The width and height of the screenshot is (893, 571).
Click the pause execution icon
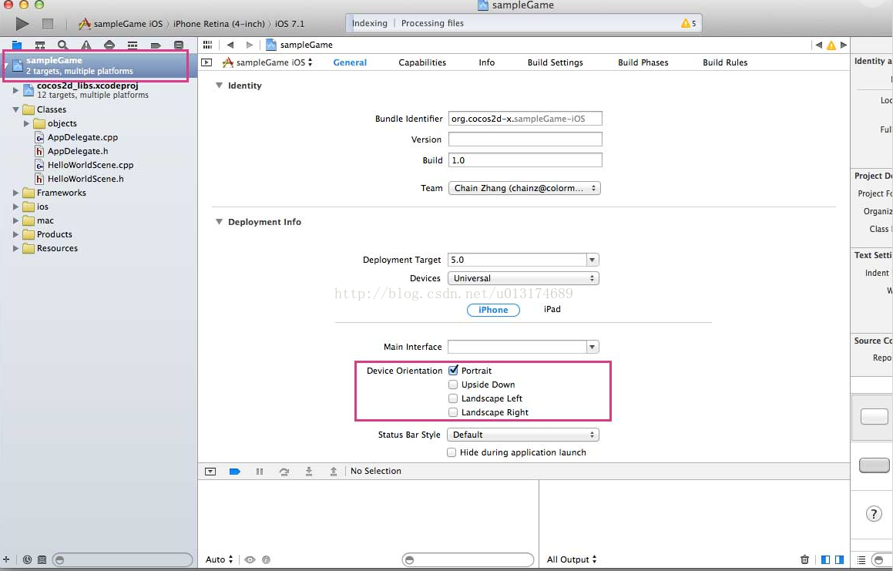259,472
